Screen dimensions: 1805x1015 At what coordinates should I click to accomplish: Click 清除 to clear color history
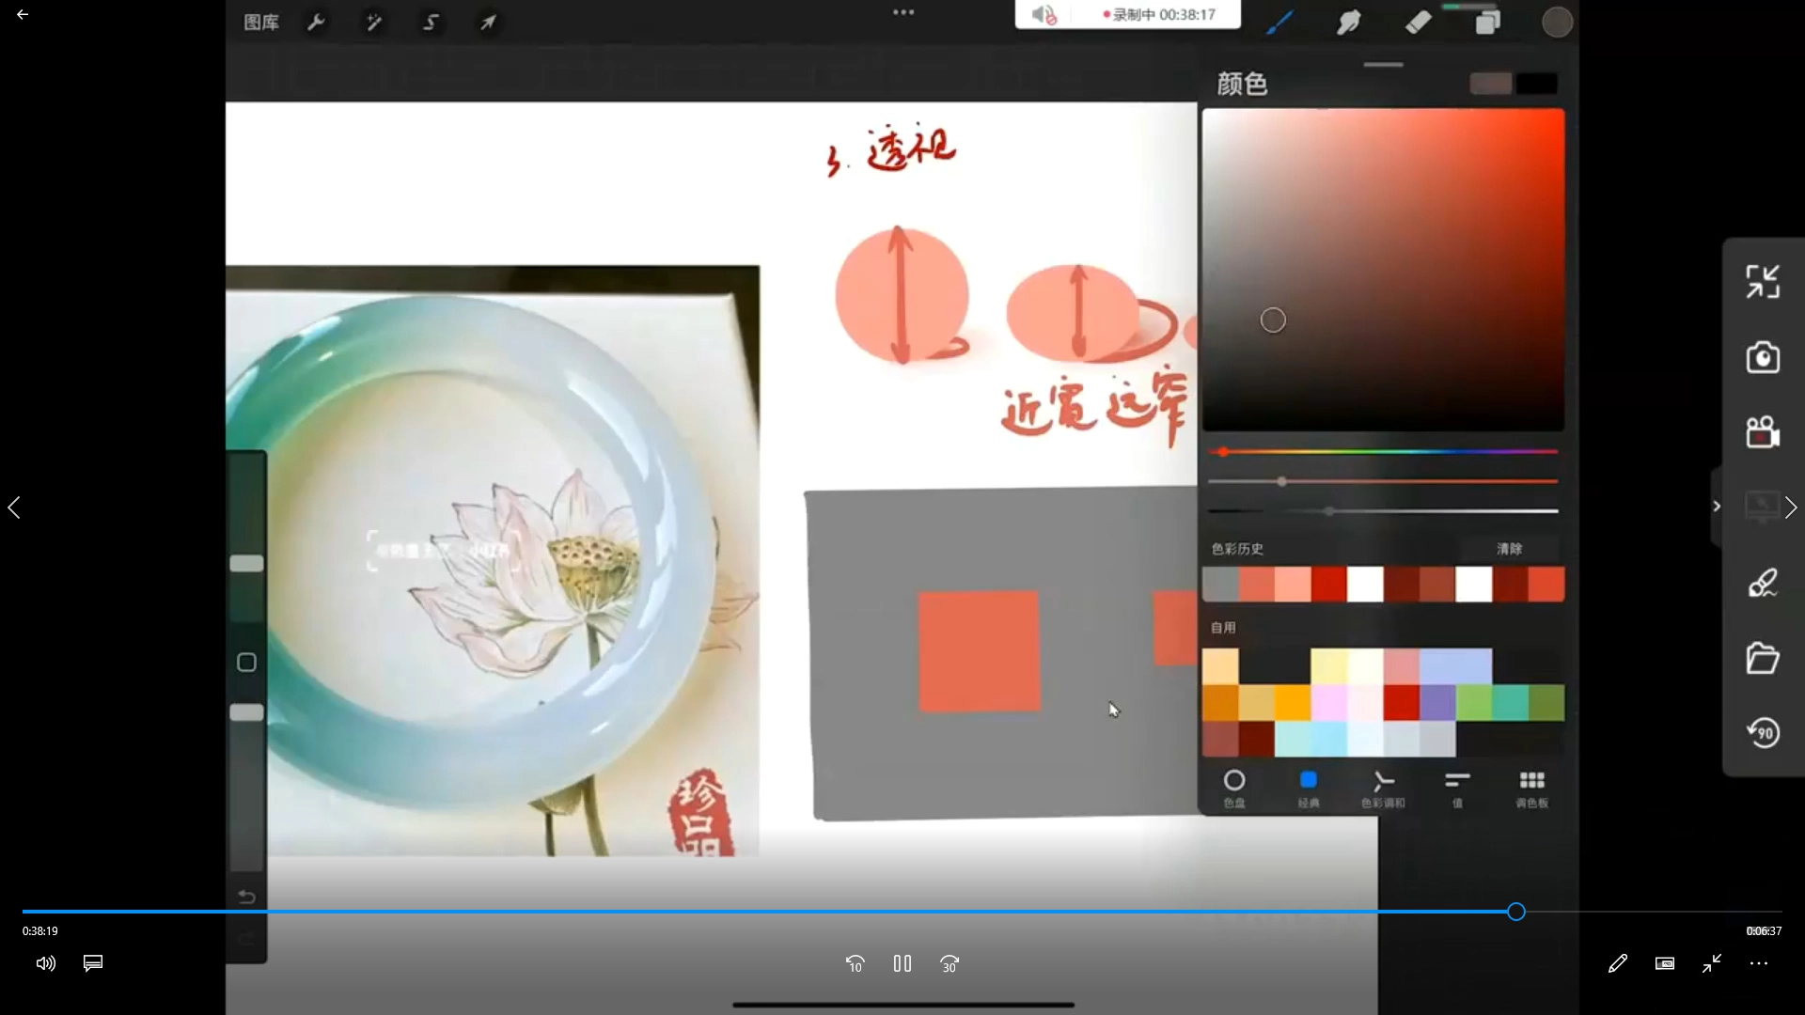(x=1509, y=549)
